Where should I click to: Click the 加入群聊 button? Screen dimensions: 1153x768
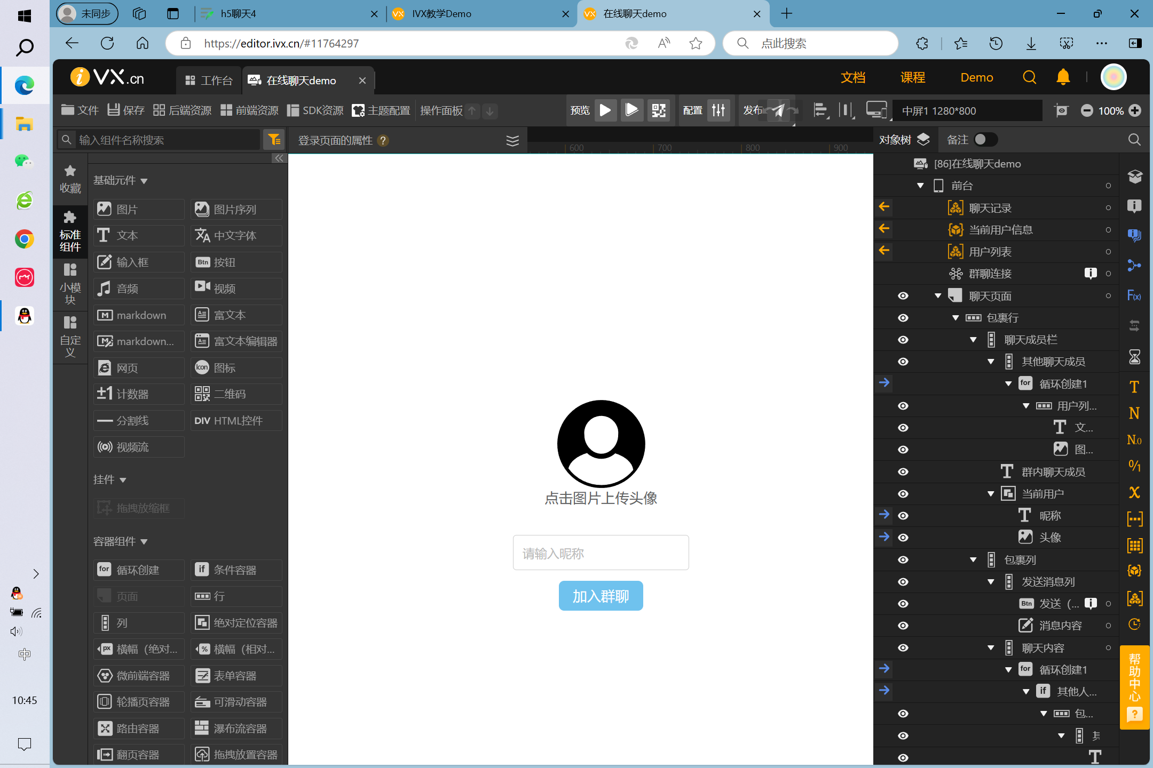pyautogui.click(x=601, y=596)
